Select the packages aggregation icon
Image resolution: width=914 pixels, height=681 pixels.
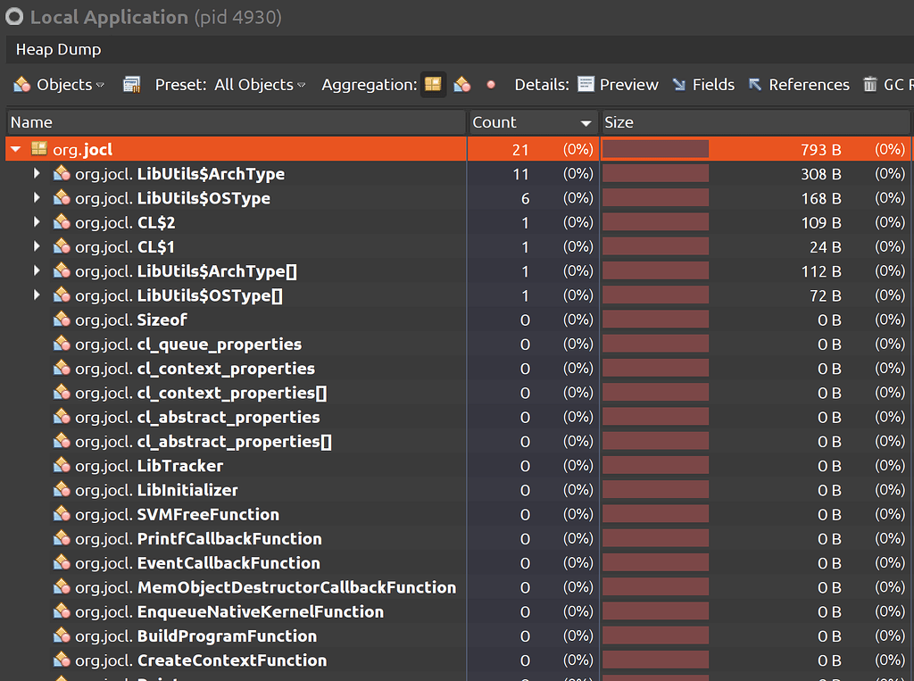[x=432, y=84]
